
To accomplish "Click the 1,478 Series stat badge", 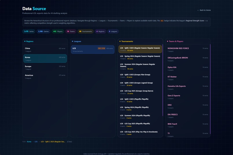I will pos(29,31).
